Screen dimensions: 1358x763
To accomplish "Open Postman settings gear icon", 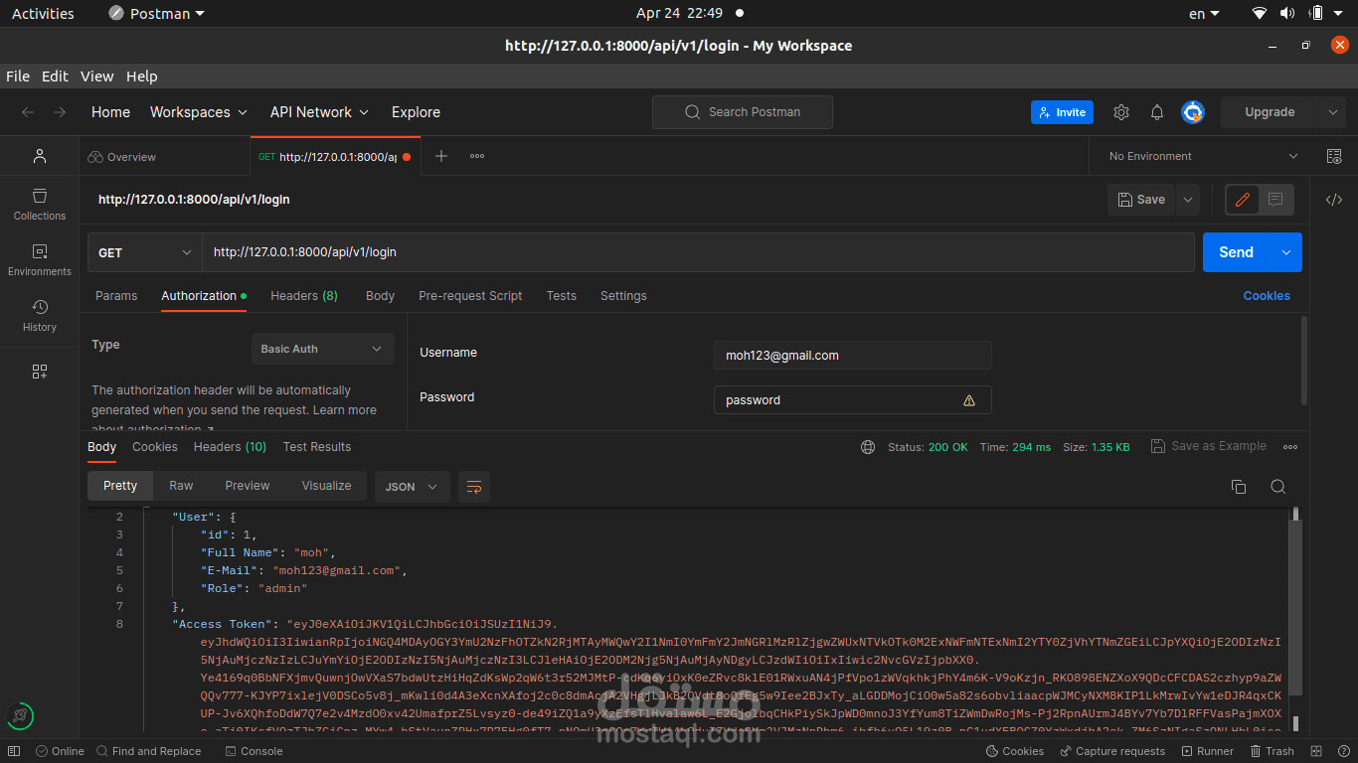I will pos(1121,112).
